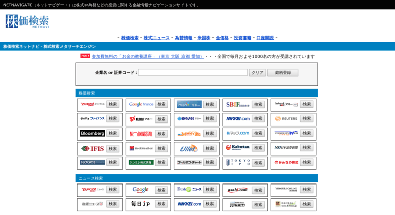Click the みんなの株式 logo
395x215 pixels.
(x=286, y=162)
